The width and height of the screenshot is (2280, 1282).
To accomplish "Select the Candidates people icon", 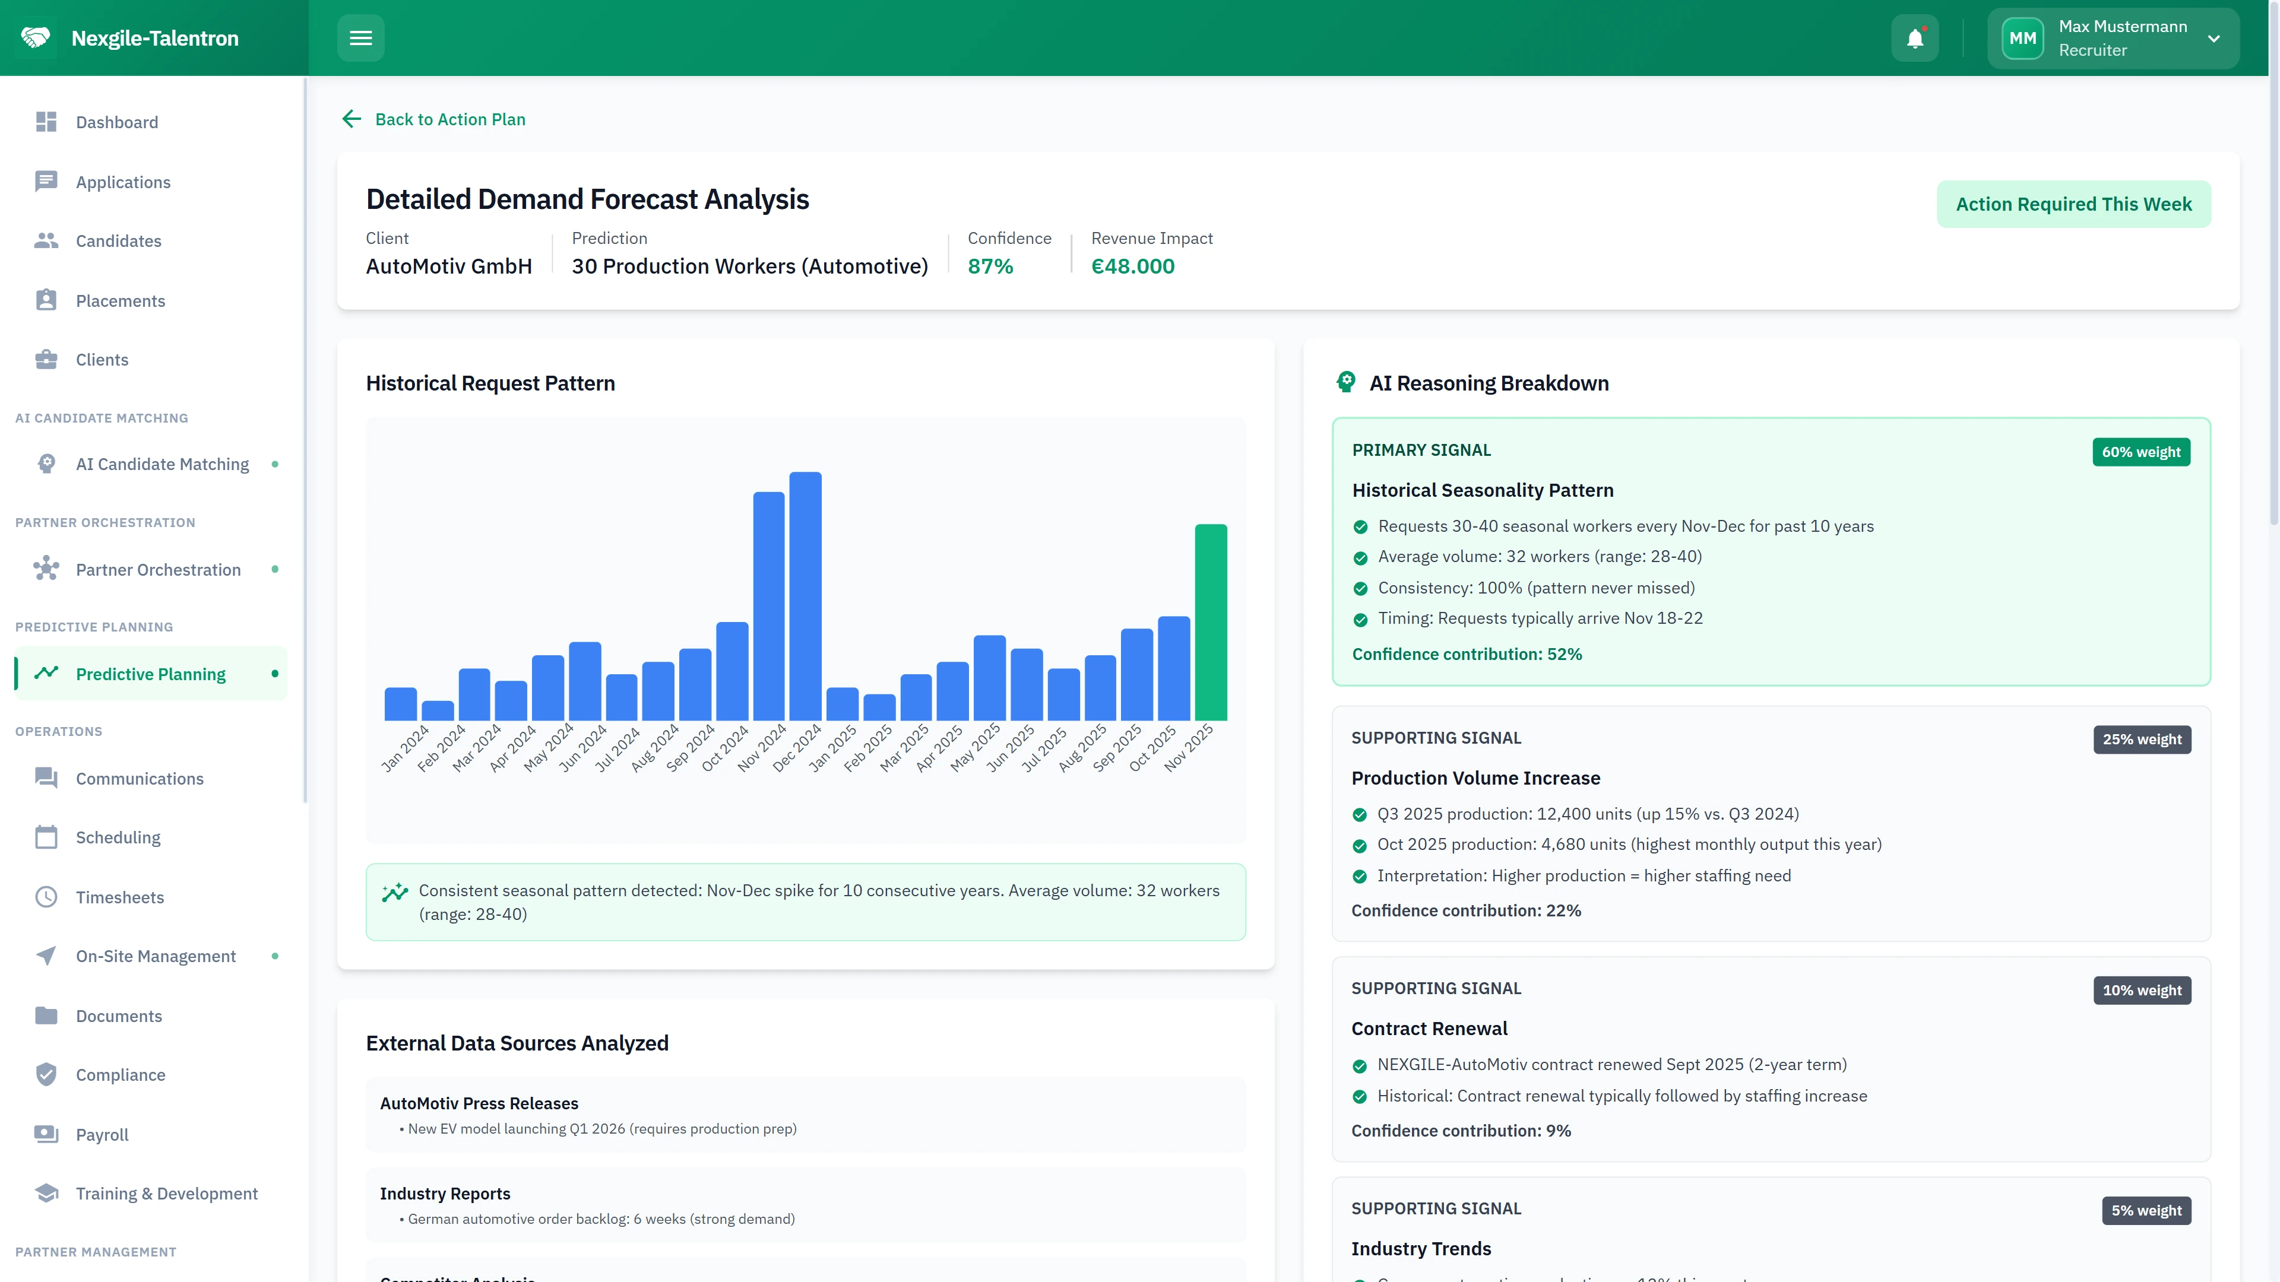I will 47,240.
